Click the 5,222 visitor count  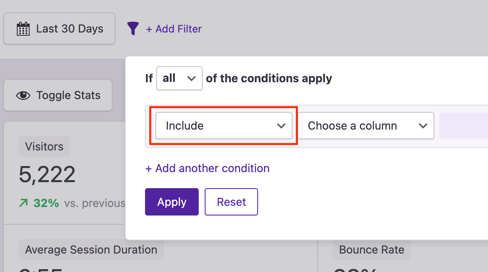(x=46, y=173)
